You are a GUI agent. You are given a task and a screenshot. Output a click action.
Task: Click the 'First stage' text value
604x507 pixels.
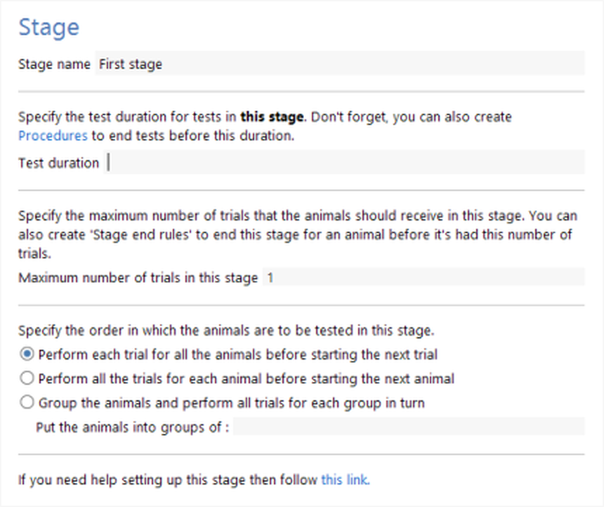coord(131,64)
